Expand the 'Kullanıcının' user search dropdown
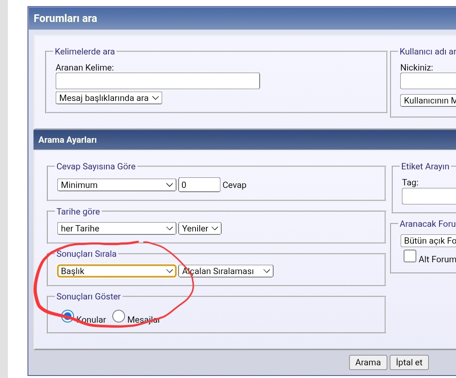Viewport: 456px width, 378px height. tap(428, 101)
